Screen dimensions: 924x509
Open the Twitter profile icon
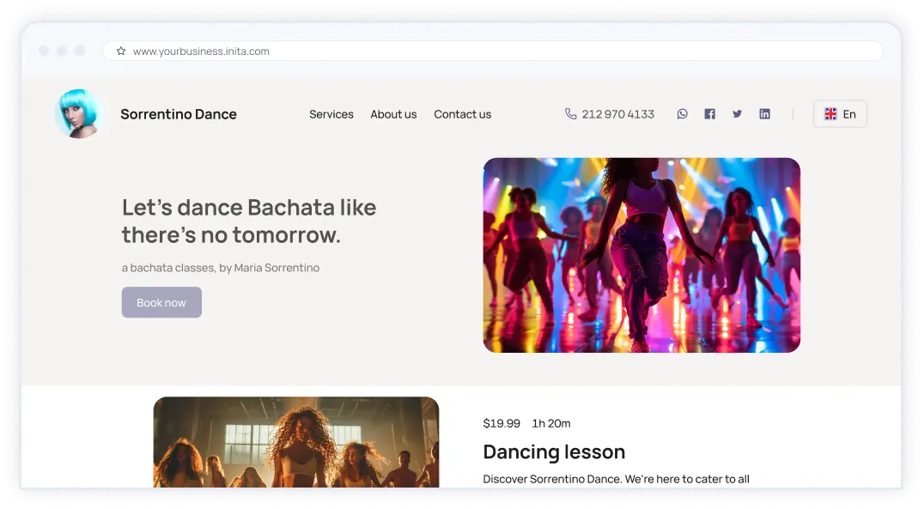(737, 113)
